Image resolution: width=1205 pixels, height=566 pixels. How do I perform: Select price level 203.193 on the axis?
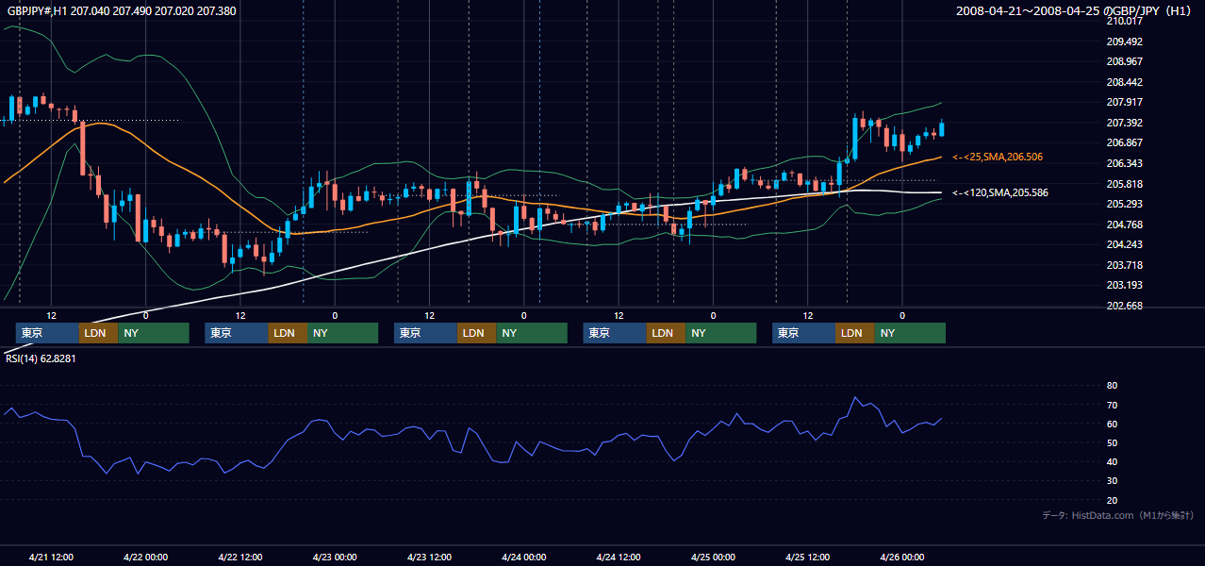(1124, 285)
